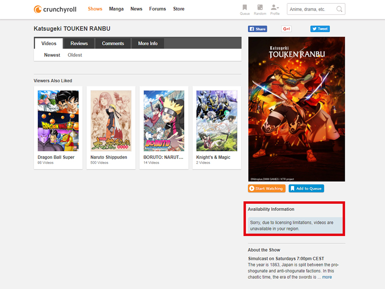385x289 pixels.
Task: Sort videos by Newest
Action: pyautogui.click(x=52, y=55)
